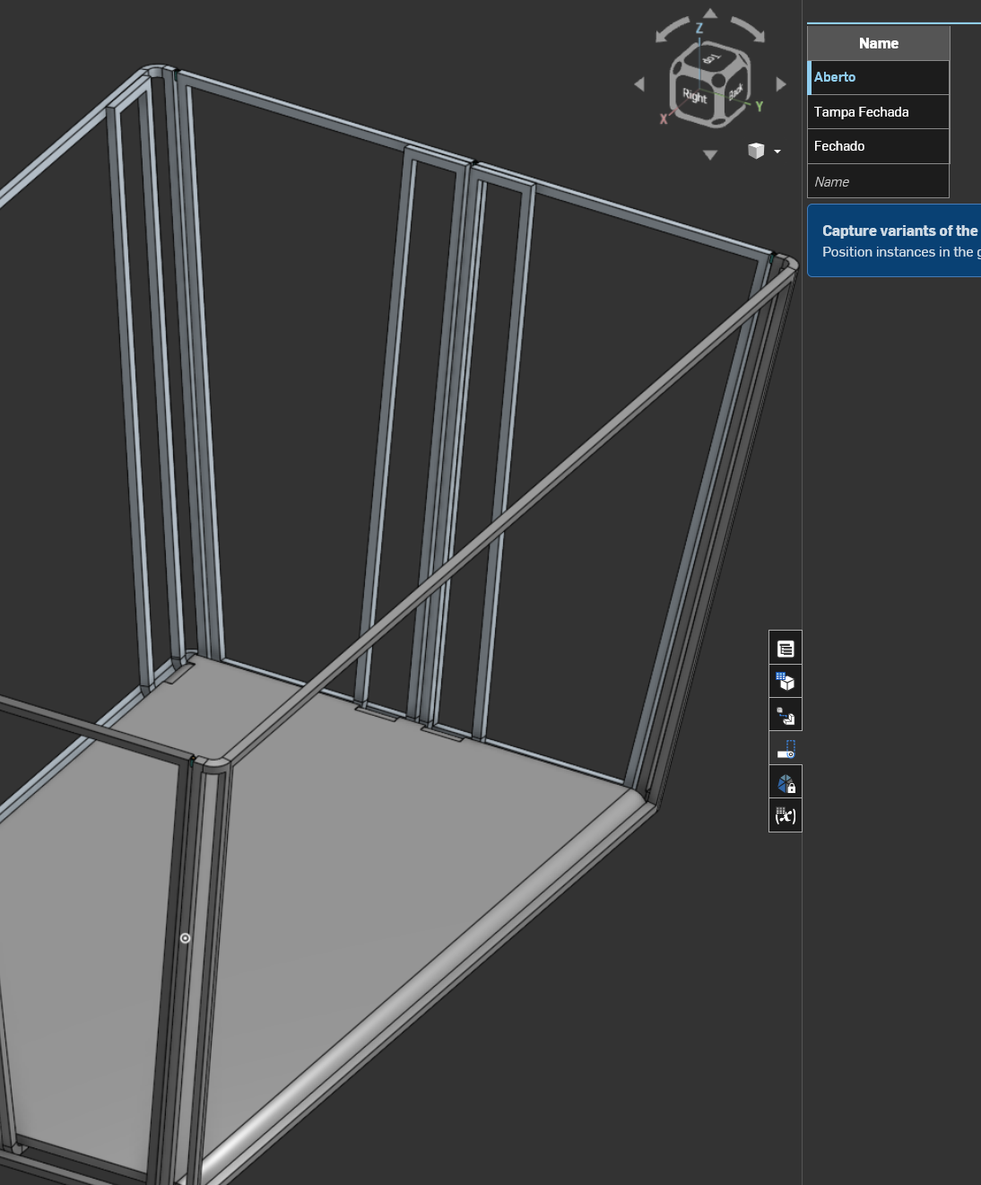981x1185 pixels.
Task: Select the Tampa Fechada named position
Action: [x=879, y=112]
